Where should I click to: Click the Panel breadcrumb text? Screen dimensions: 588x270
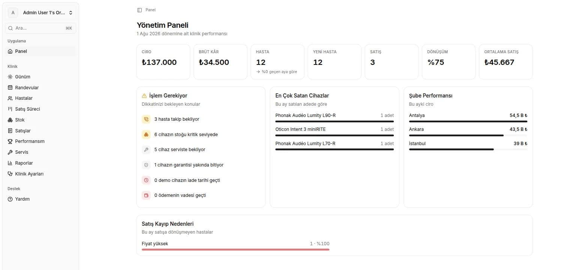pos(150,10)
